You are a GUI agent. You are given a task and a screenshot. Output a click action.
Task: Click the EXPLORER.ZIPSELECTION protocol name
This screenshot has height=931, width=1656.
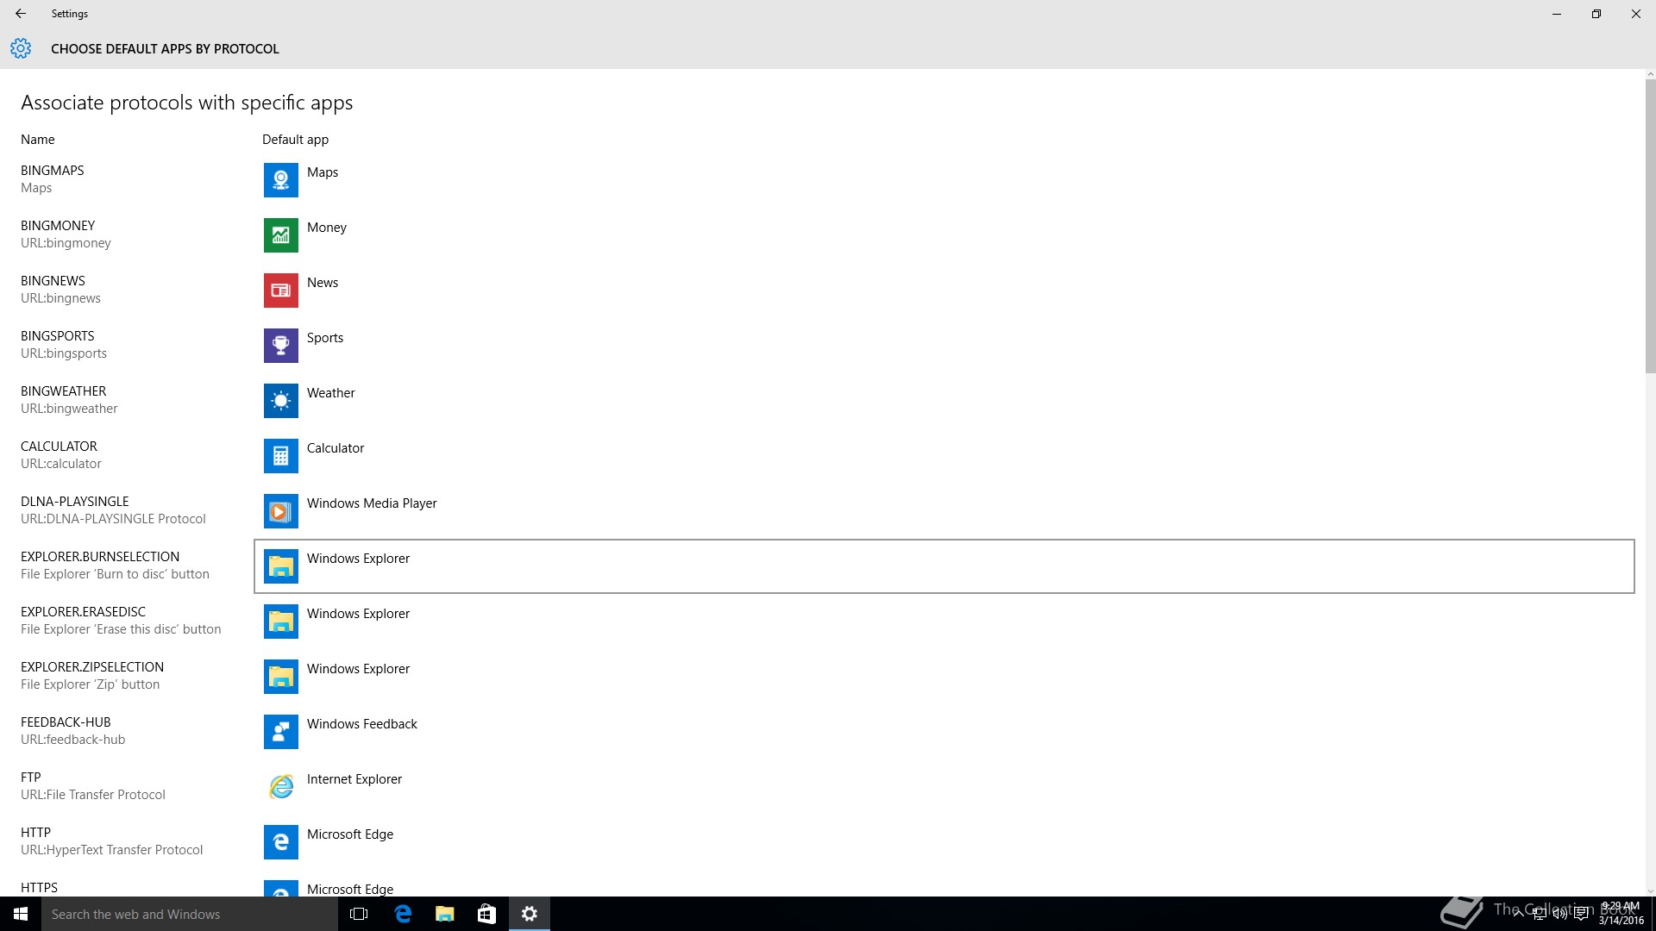[92, 667]
